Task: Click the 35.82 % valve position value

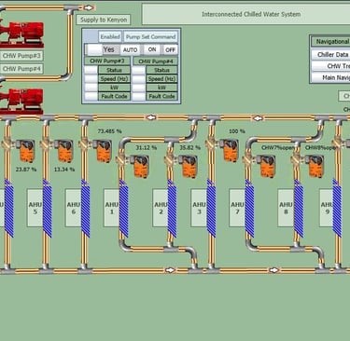Action: [189, 148]
